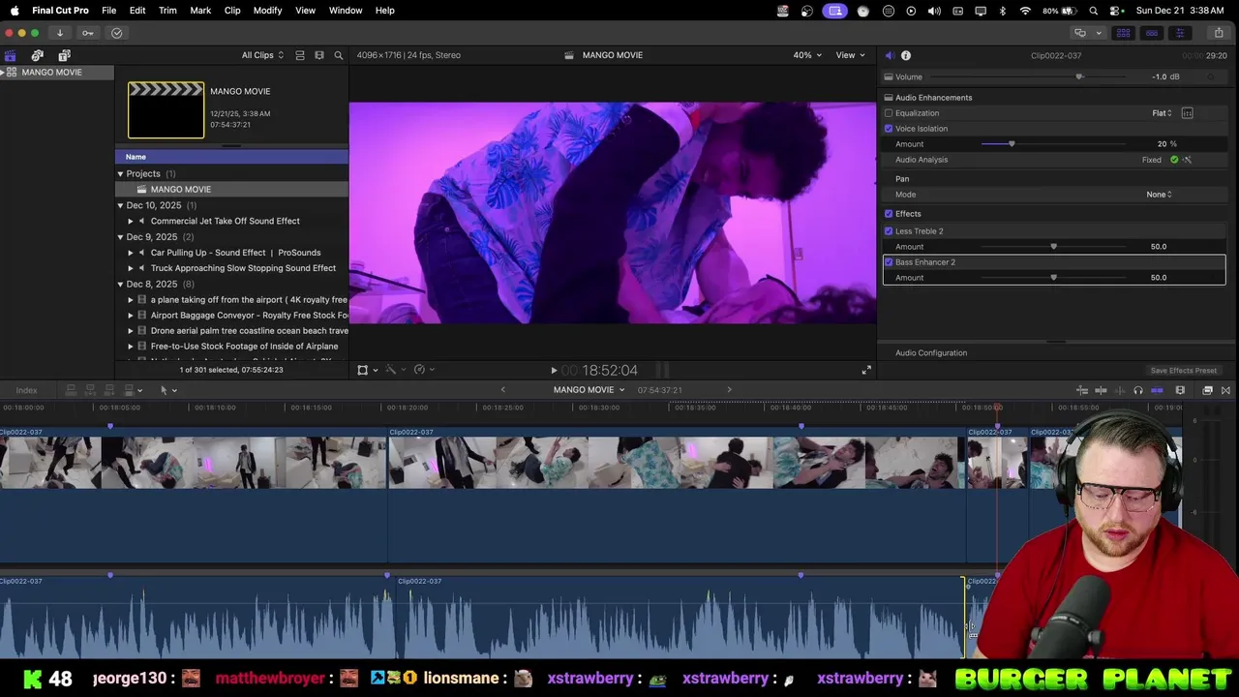Viewport: 1239px width, 697px height.
Task: Open timeline clip appearance filmstrip icon
Action: [1180, 390]
